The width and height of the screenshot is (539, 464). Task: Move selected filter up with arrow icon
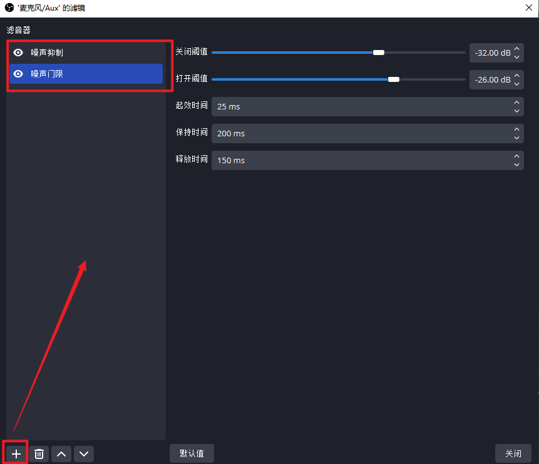(61, 454)
